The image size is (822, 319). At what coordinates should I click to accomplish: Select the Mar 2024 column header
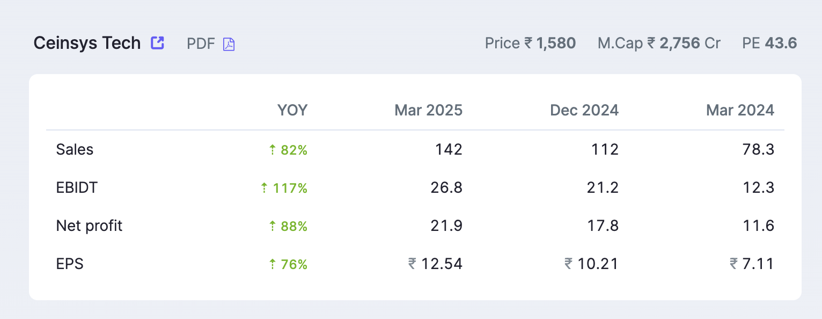coord(740,110)
